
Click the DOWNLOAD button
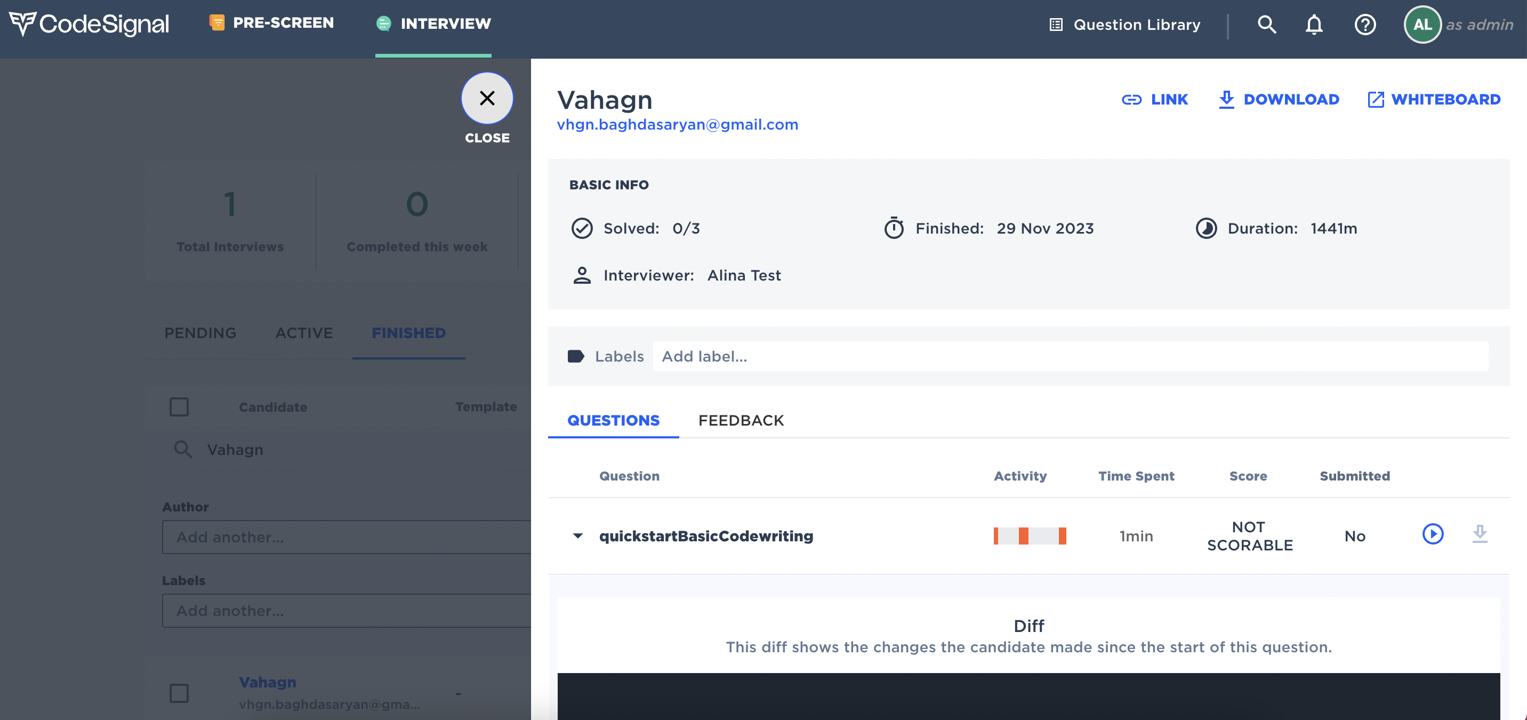point(1279,100)
